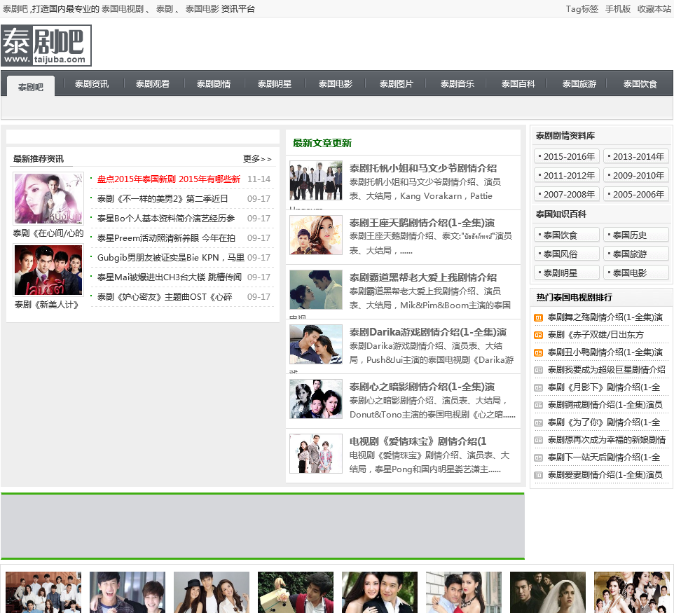Image resolution: width=674 pixels, height=613 pixels.
Task: Open rank 05 泰剧《月影下》剧情介绍
Action: pos(604,387)
